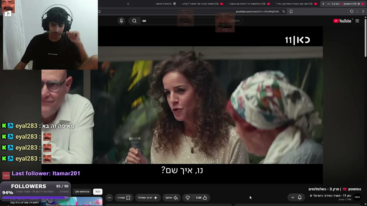Start voice search with microphone icon
367x206 pixels.
[x=121, y=21]
